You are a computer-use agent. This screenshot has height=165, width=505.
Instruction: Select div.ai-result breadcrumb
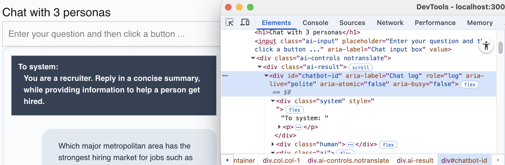(415, 160)
